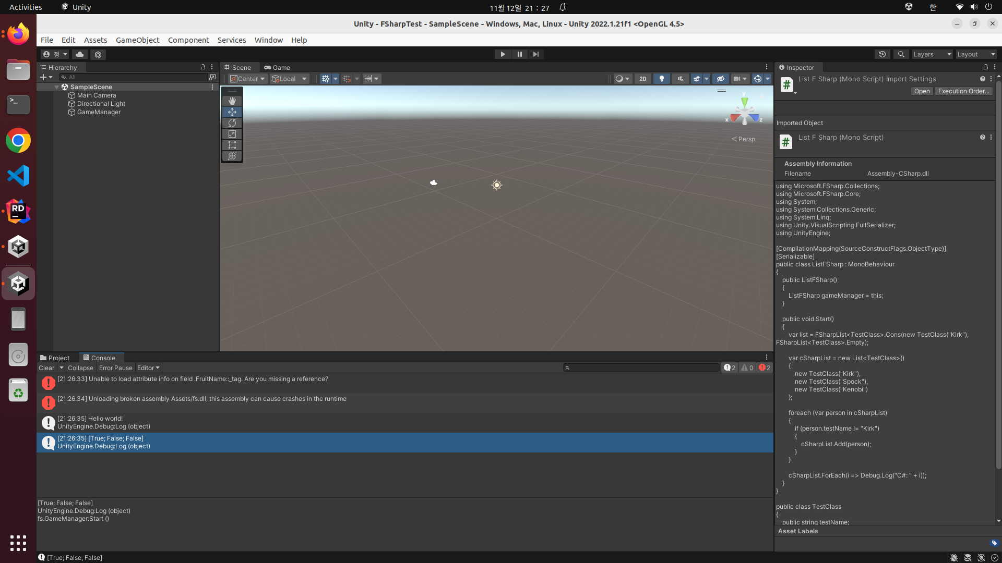The image size is (1002, 563).
Task: Click Clear in the Console
Action: (x=46, y=368)
